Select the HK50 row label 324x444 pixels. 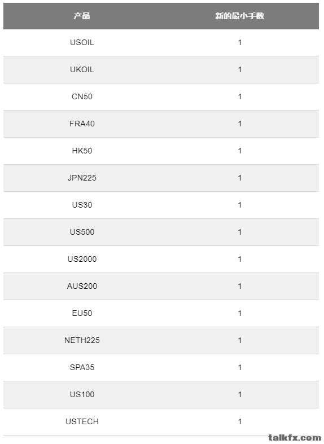82,151
